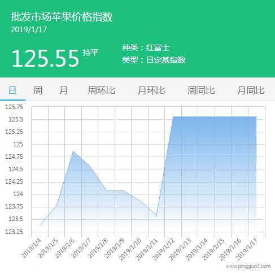275x273 pixels.
Task: Click the 124.75 y-axis label
Action: point(14,157)
